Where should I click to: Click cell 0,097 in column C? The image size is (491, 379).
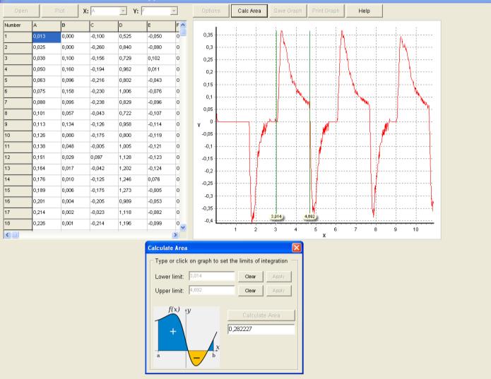tap(104, 157)
